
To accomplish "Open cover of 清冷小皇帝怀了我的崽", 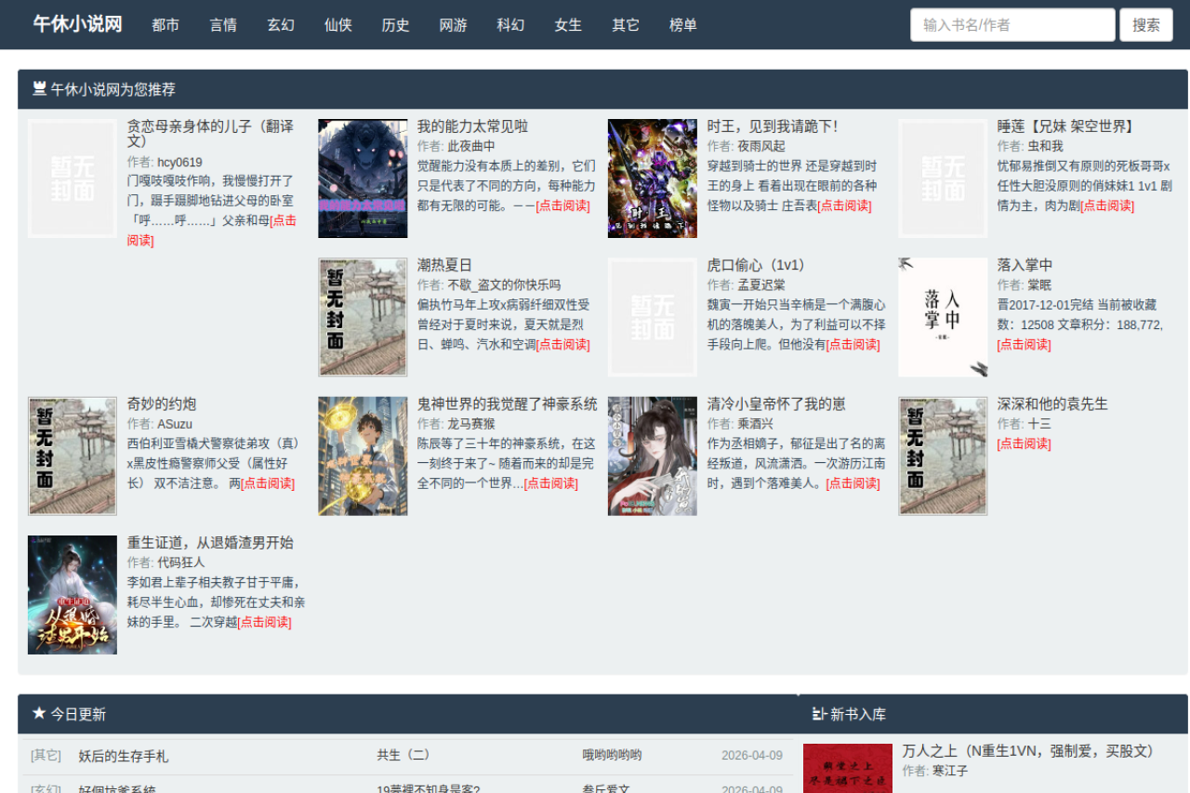I will 653,456.
